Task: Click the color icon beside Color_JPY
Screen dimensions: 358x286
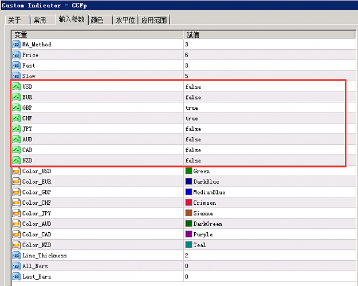Action: (x=16, y=213)
